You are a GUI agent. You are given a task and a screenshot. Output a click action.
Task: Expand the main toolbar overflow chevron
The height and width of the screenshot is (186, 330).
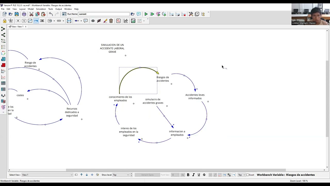point(208,12)
